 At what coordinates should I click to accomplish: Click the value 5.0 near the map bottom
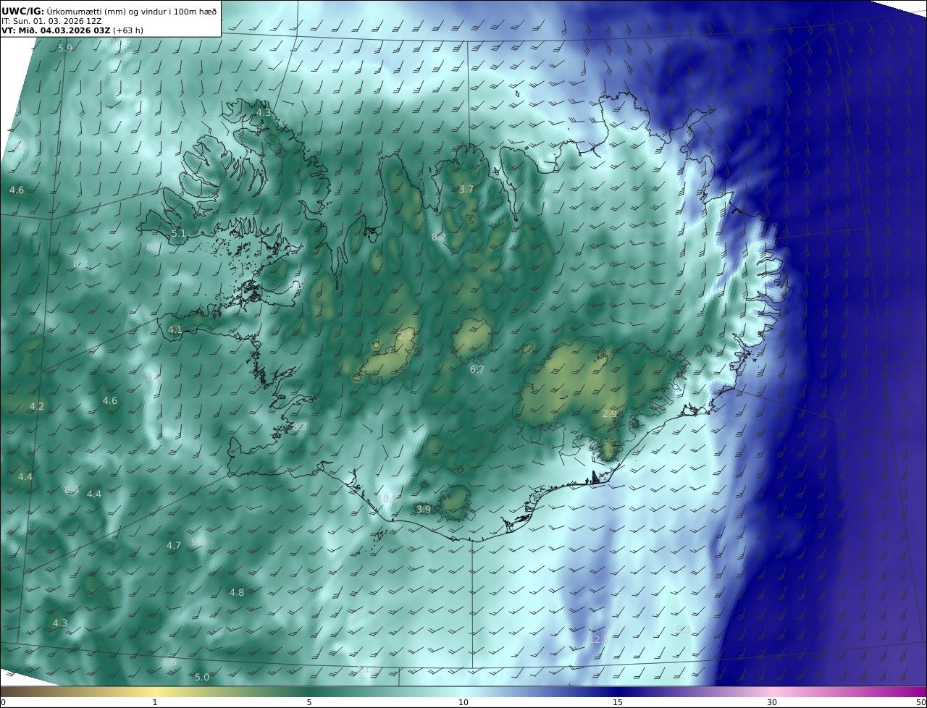202,678
